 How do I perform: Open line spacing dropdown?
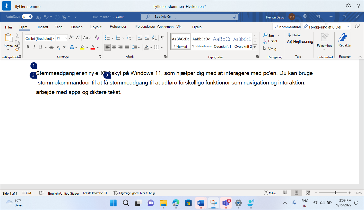point(136,47)
